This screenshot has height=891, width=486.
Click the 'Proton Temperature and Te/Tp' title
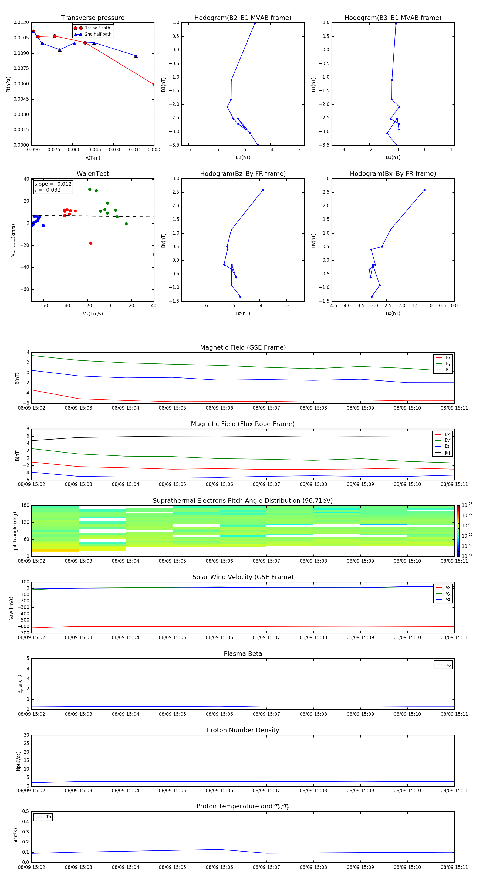(x=243, y=806)
